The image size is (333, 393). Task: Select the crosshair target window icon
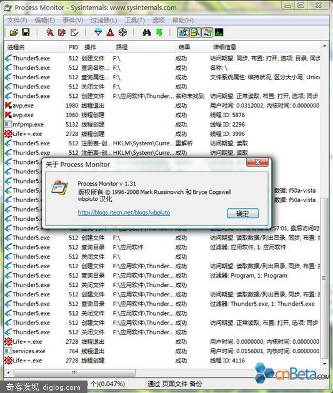click(x=122, y=32)
